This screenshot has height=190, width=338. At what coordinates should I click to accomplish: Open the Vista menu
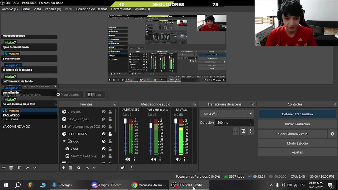tap(37, 9)
